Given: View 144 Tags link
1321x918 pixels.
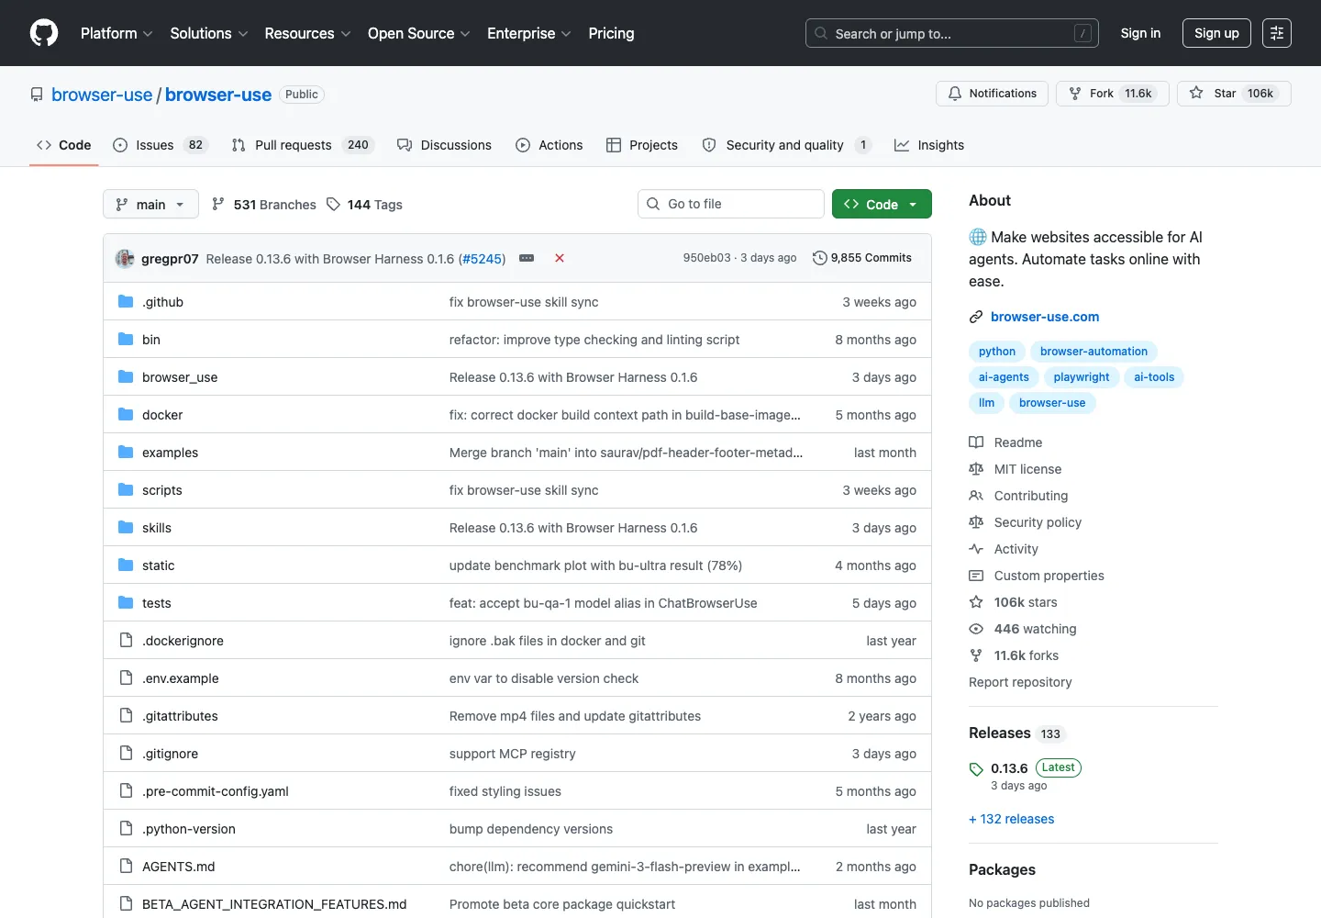Looking at the screenshot, I should click(x=364, y=204).
